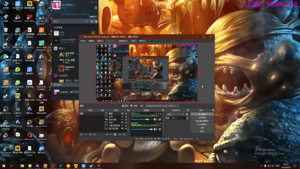Open the filters button in OBS toolbar

coord(134,106)
